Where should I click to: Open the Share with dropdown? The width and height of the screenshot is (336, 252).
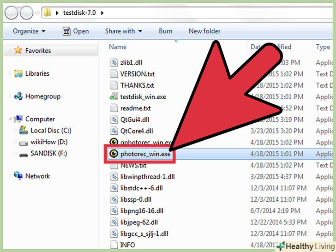tap(124, 31)
